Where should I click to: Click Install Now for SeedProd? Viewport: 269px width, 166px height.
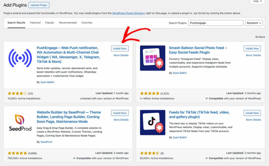(120, 113)
